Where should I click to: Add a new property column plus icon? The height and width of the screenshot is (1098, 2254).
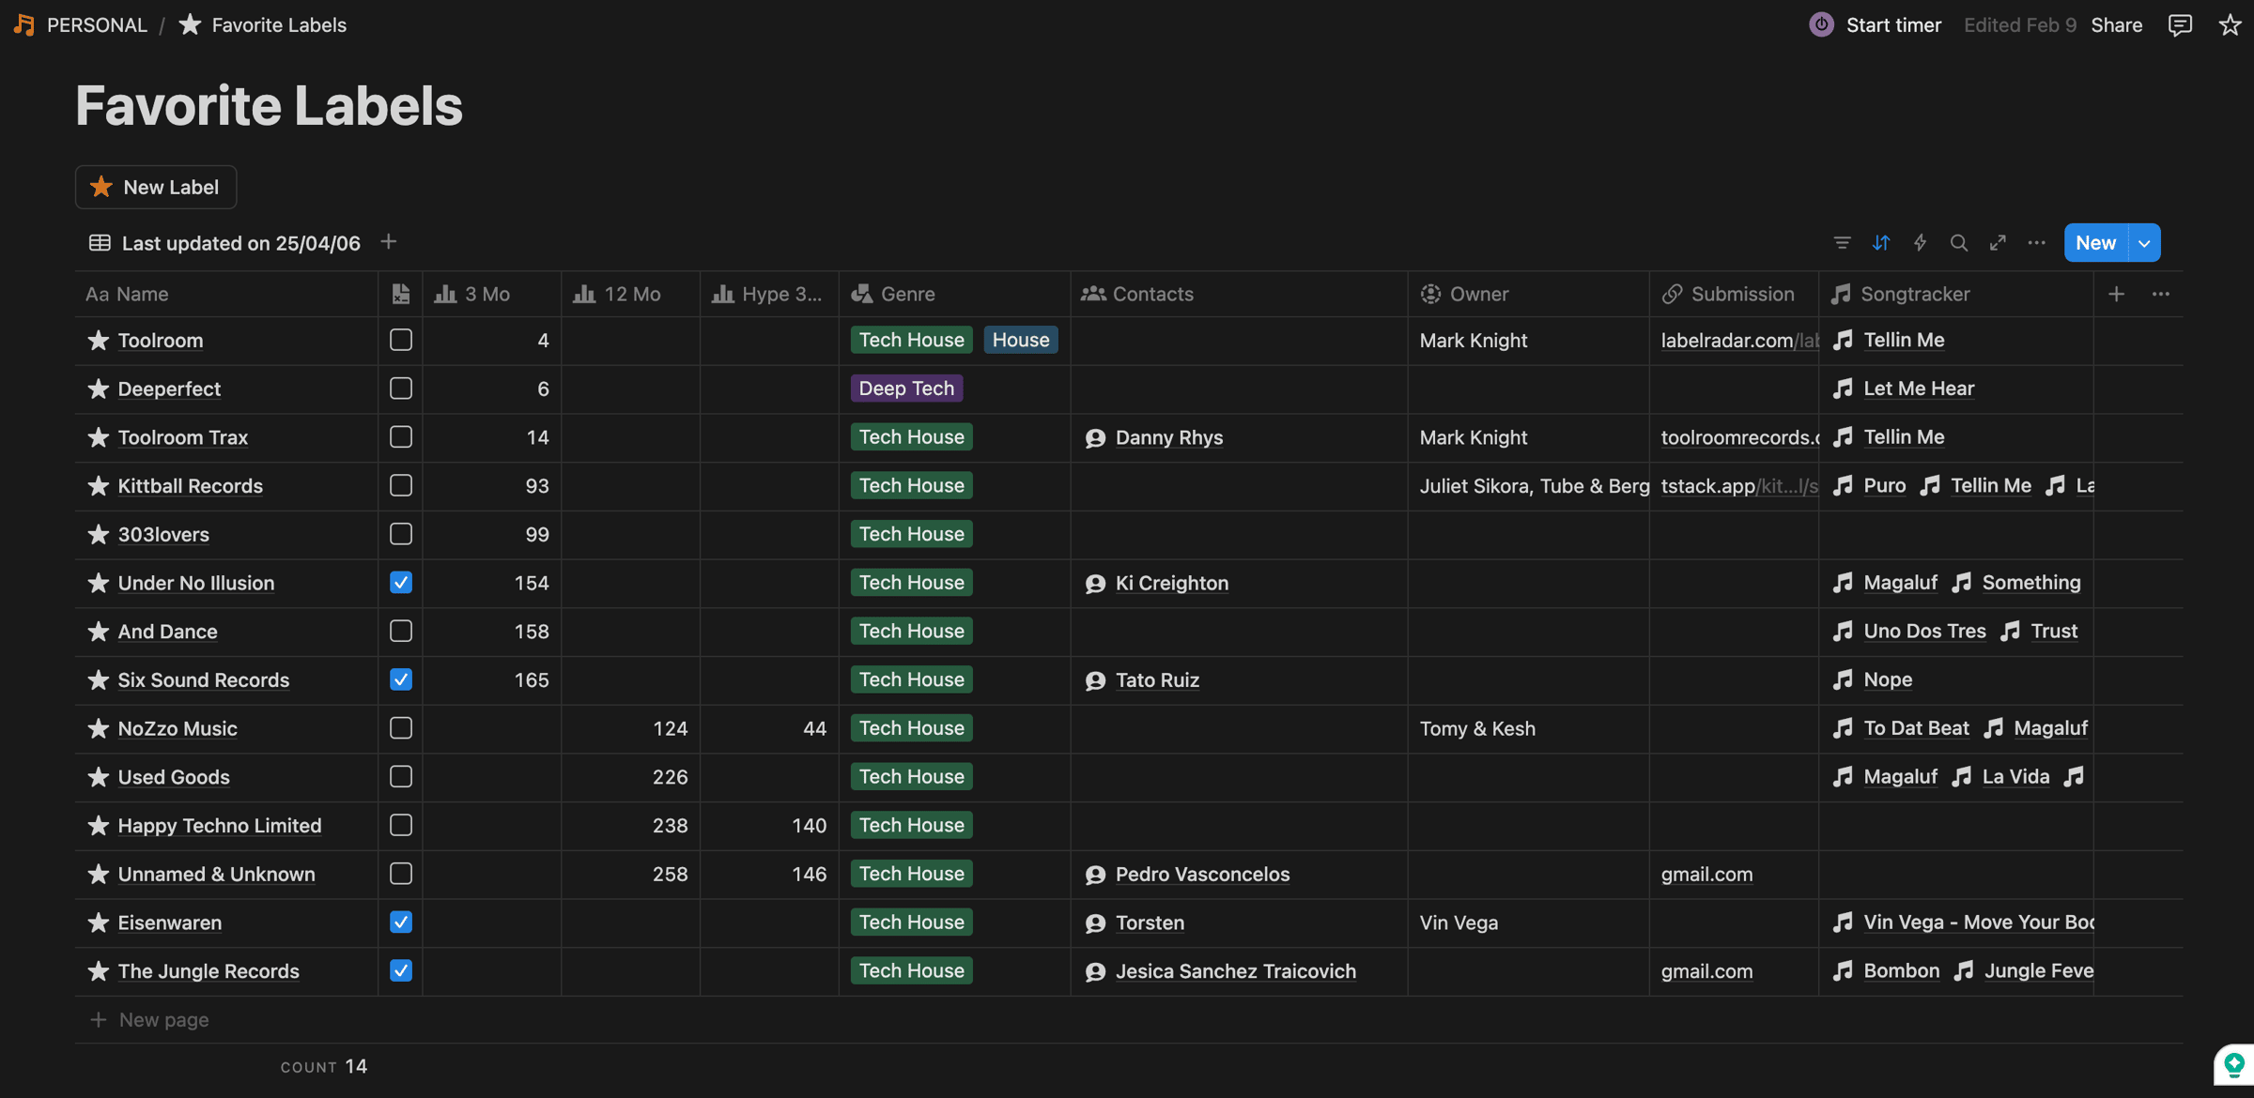(2116, 294)
